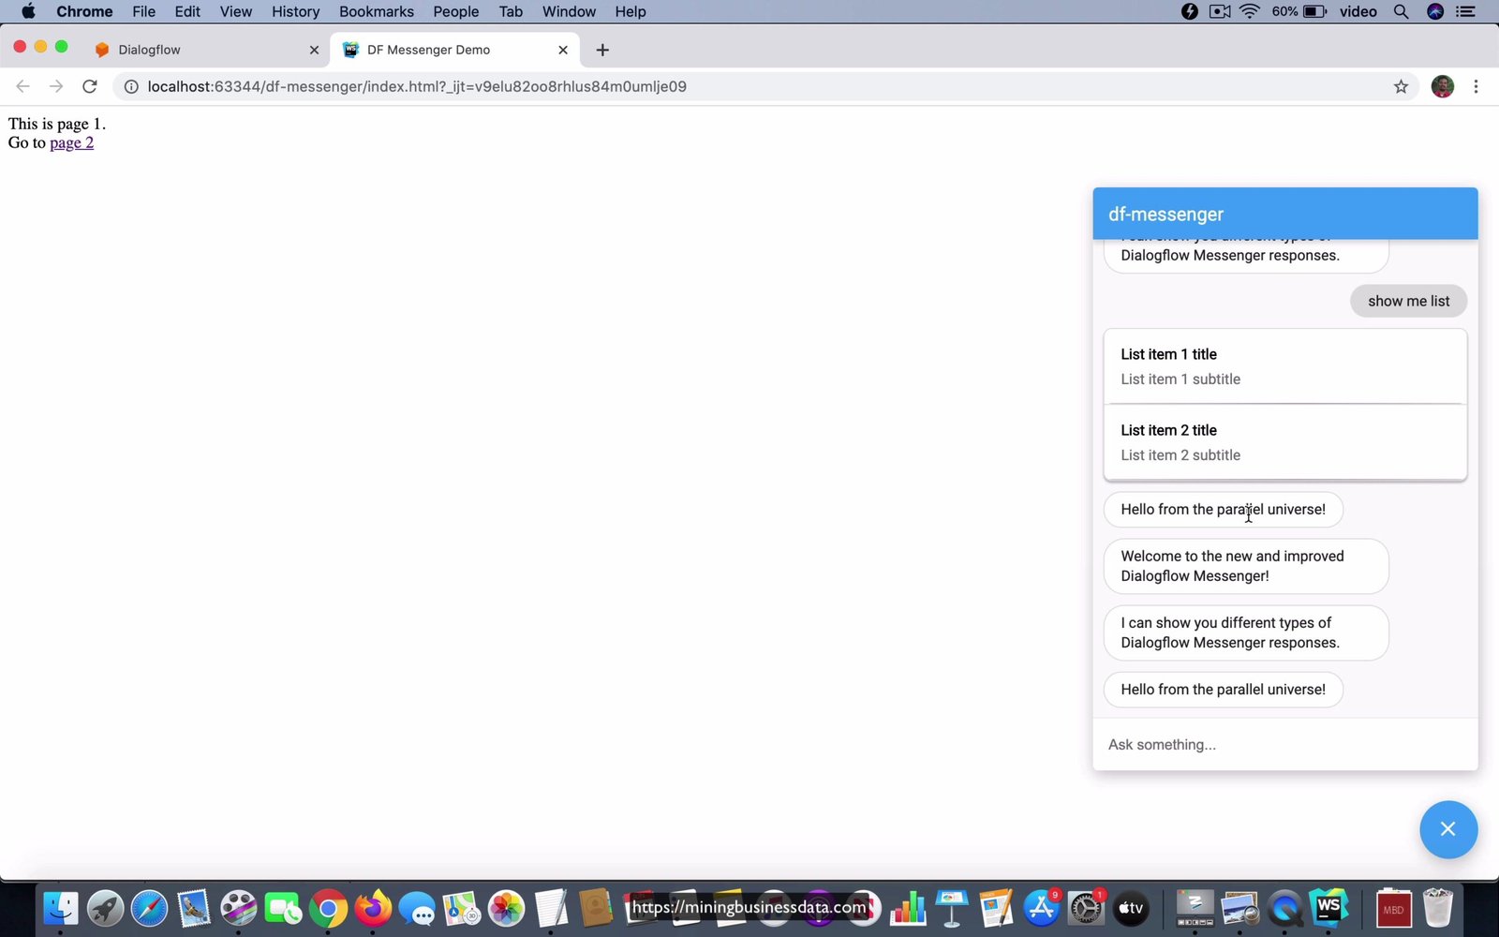Switch to Google Chrome in the Dock
Image resolution: width=1499 pixels, height=937 pixels.
coord(328,908)
